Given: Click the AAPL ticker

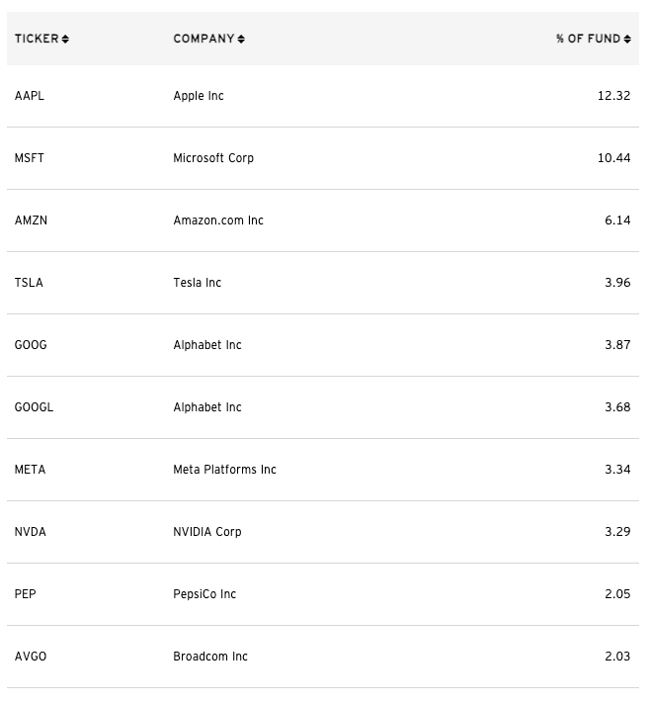Looking at the screenshot, I should pyautogui.click(x=30, y=96).
